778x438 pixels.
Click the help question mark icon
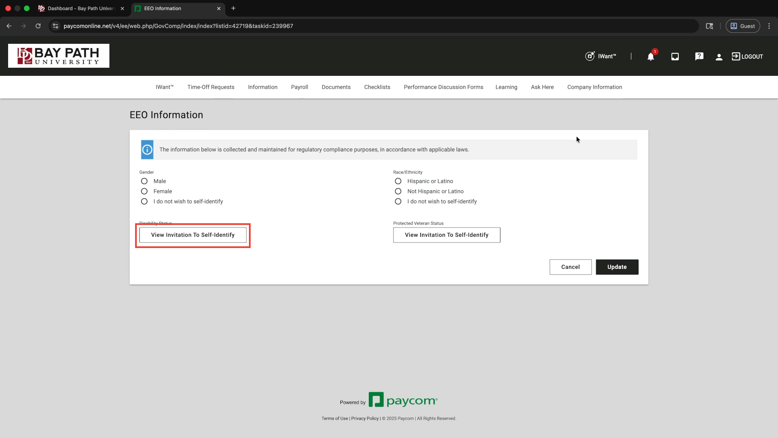click(699, 57)
